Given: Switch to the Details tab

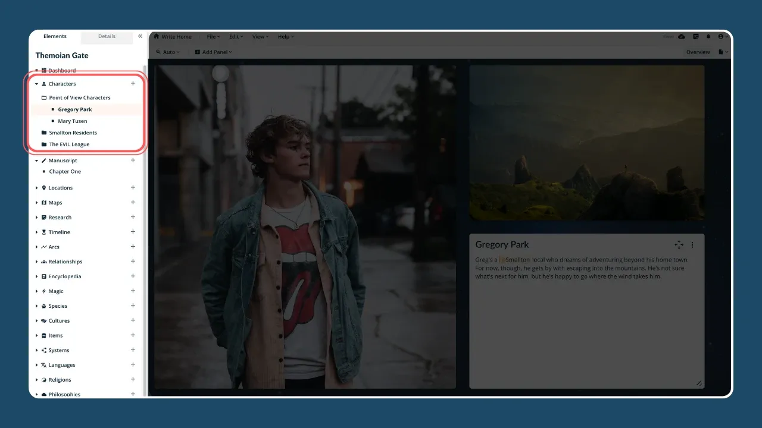Looking at the screenshot, I should [107, 36].
